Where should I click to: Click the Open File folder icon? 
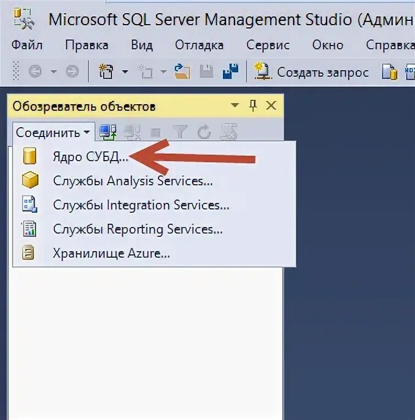(182, 71)
